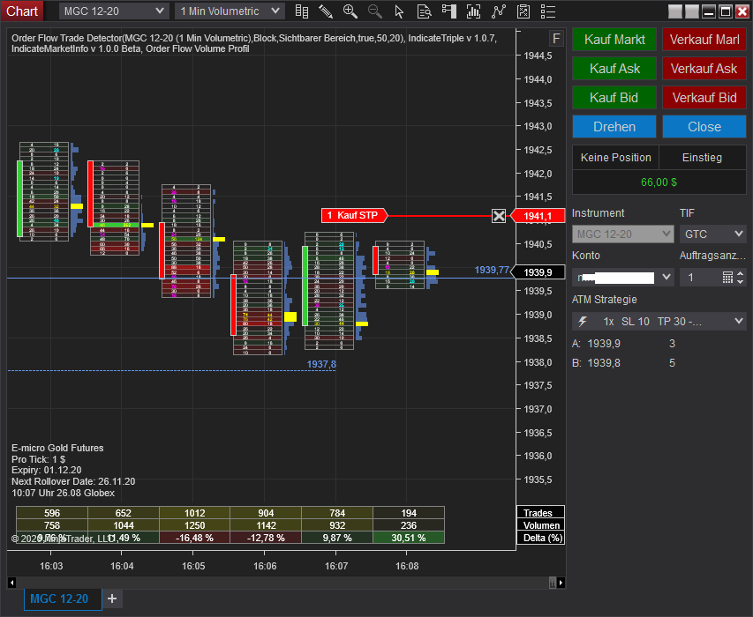753x617 pixels.
Task: Click the Delta (%) legend label
Action: pyautogui.click(x=543, y=538)
